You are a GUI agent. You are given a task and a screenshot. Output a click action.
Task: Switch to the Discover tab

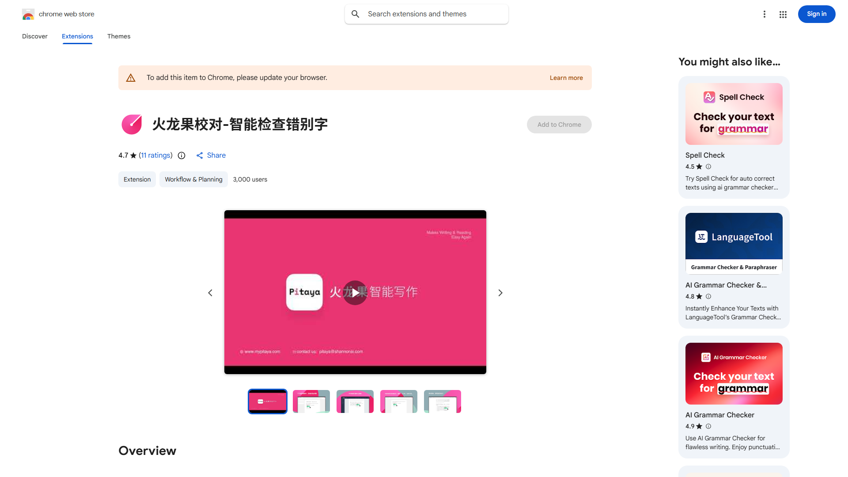[x=34, y=36]
